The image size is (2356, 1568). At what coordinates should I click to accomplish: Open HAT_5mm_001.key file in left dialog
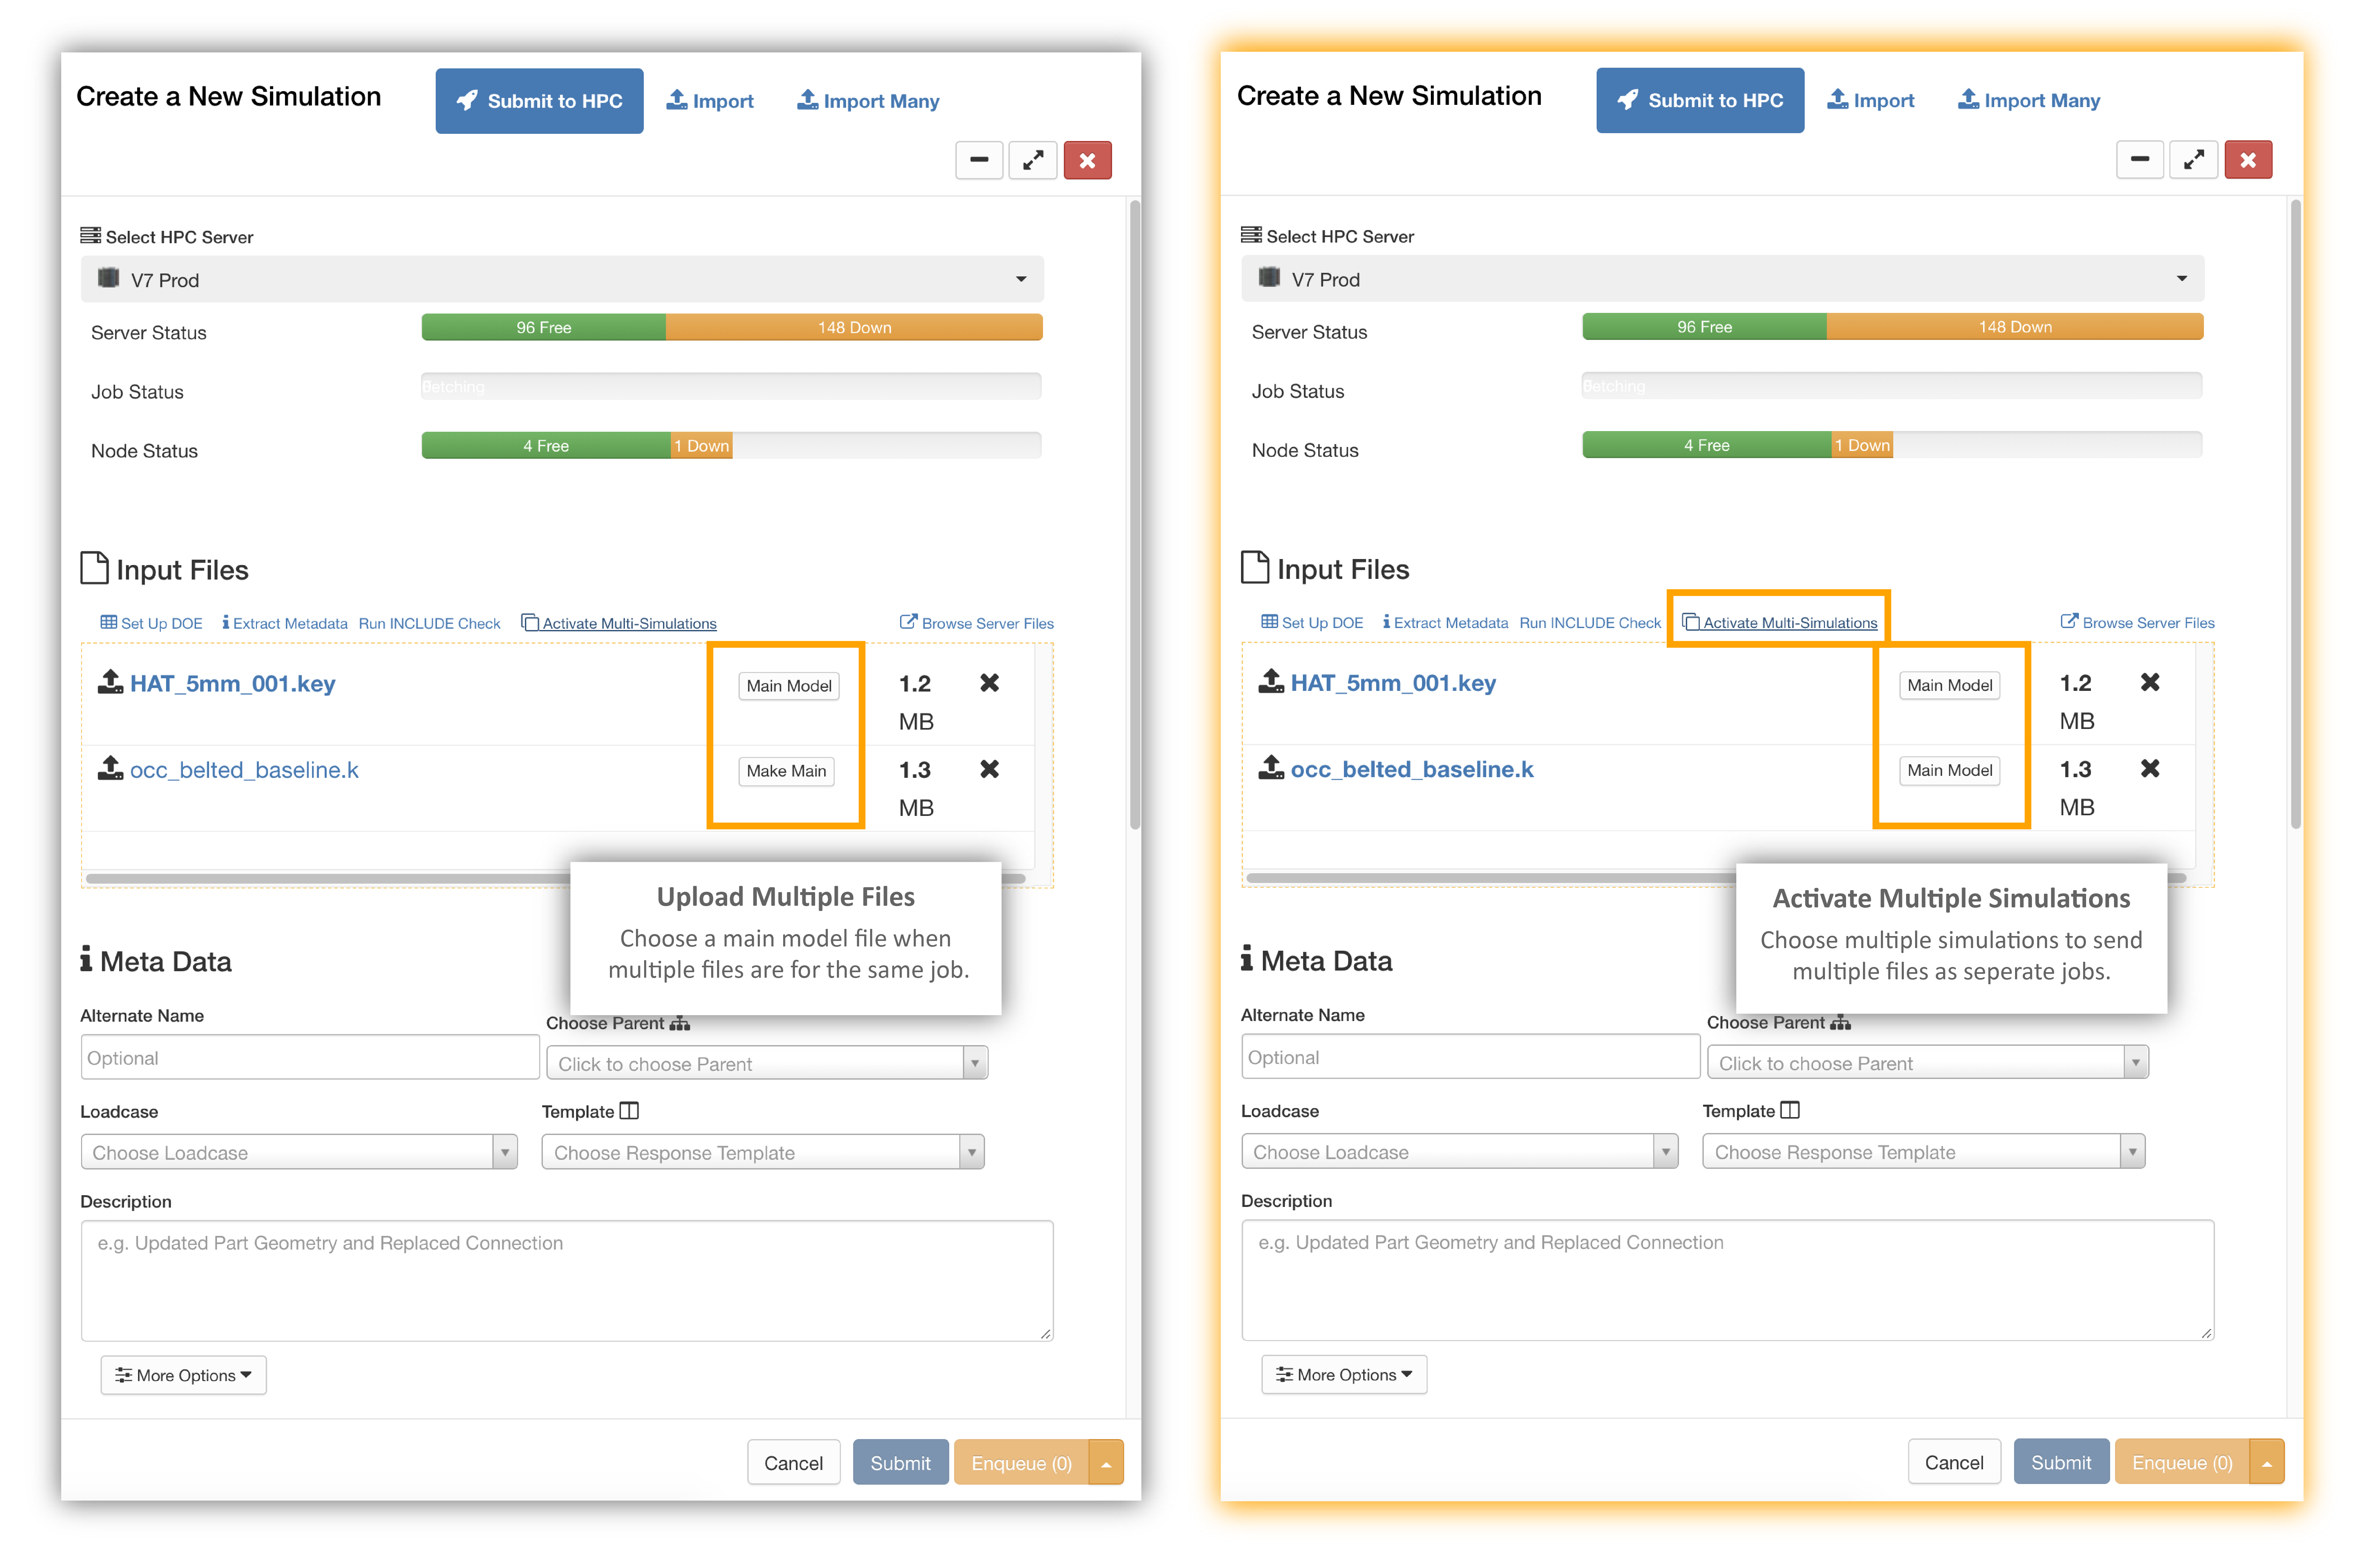click(233, 684)
